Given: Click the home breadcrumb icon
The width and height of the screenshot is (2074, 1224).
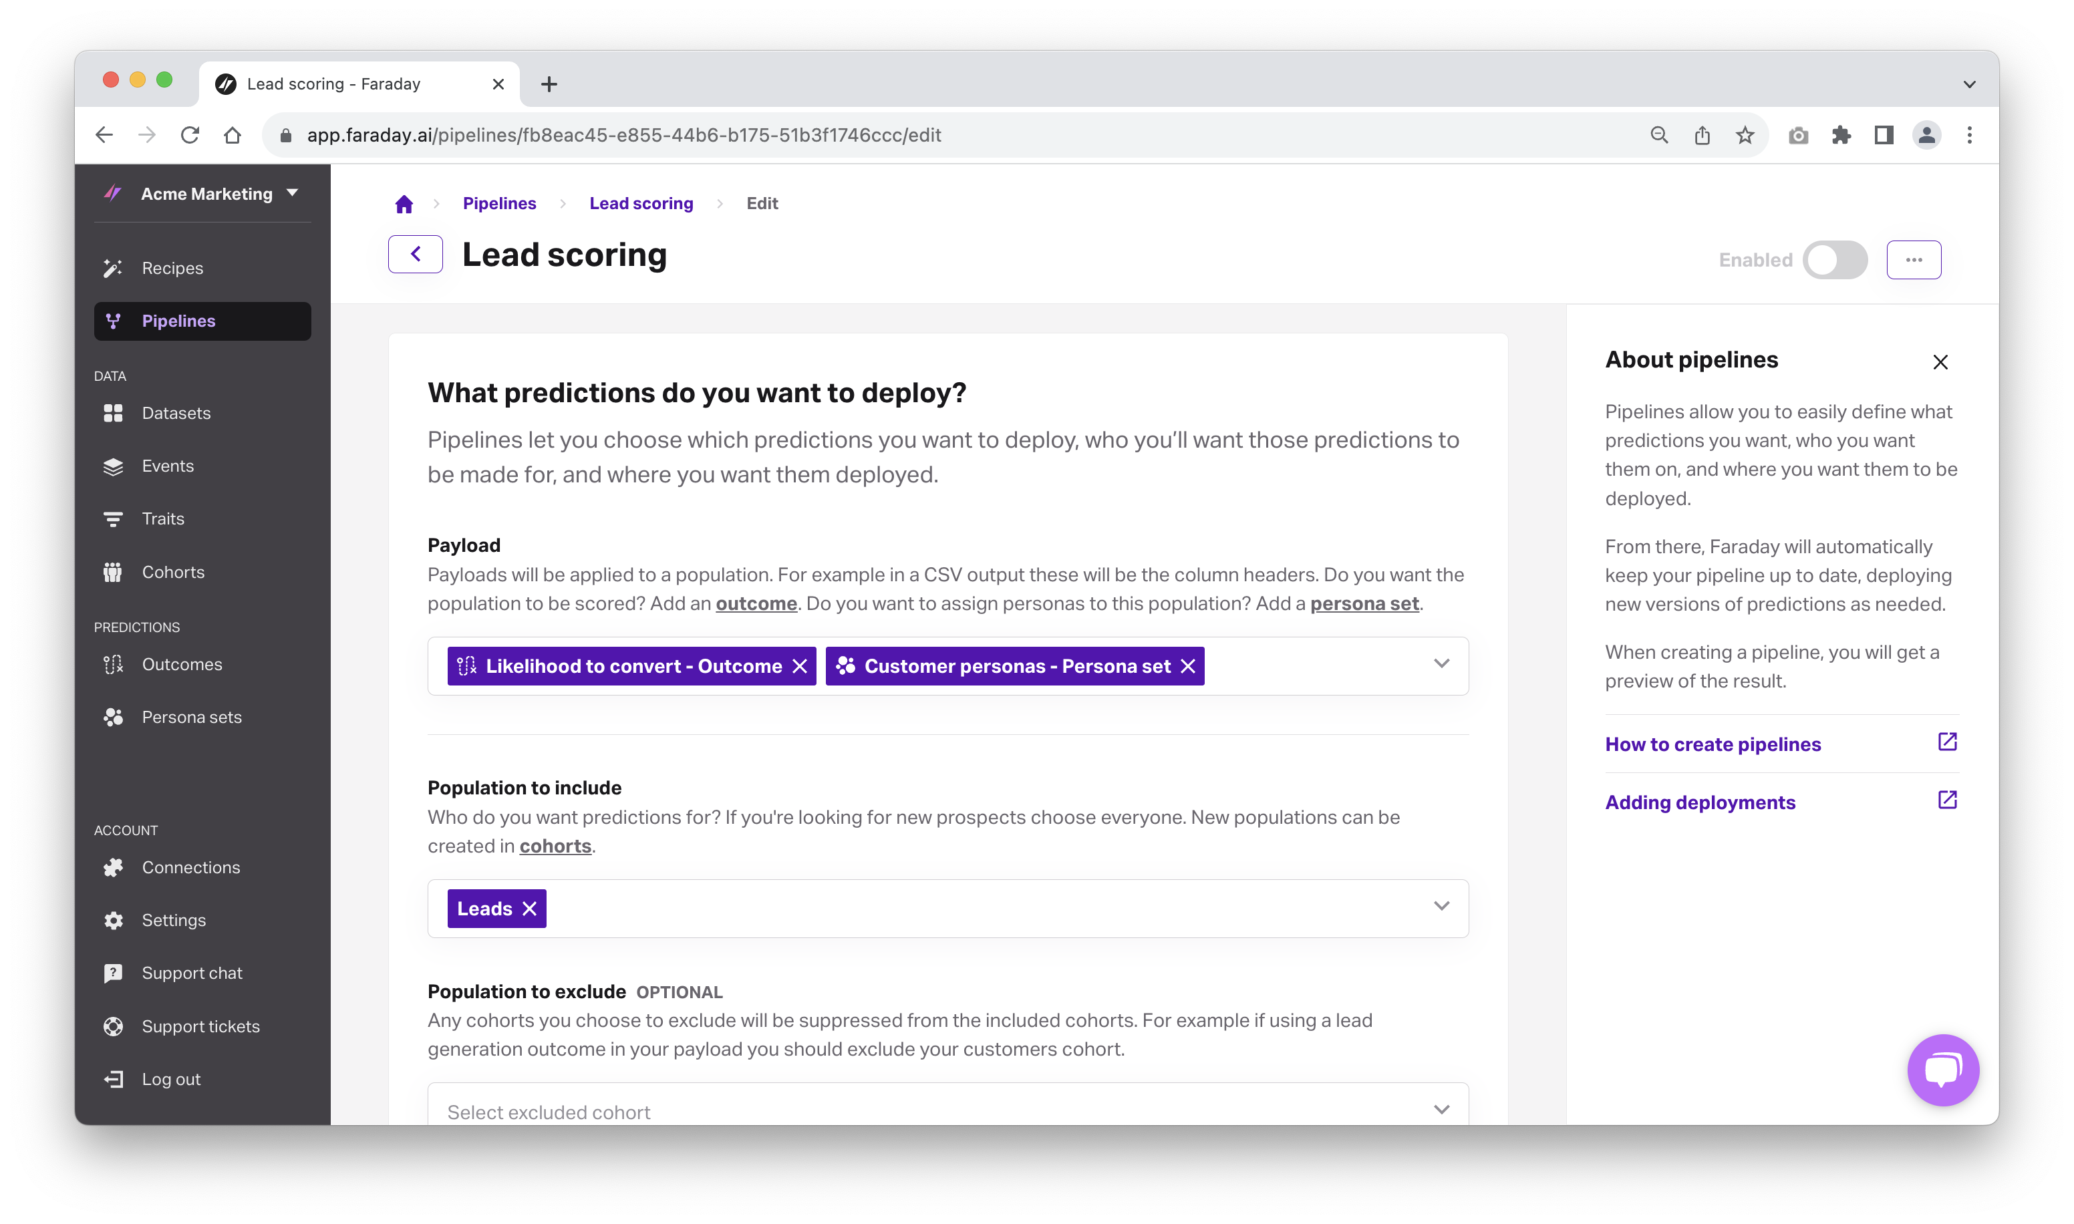Looking at the screenshot, I should tap(404, 204).
